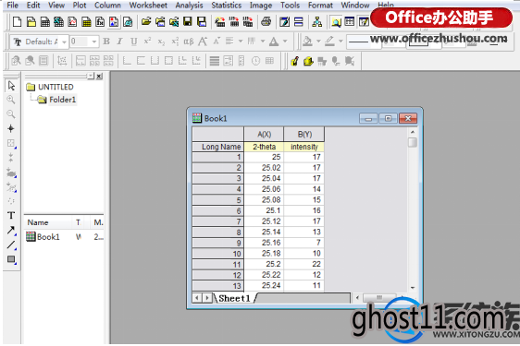Select the Screen Reader crosshair tool
The width and height of the screenshot is (520, 346).
[x=11, y=128]
